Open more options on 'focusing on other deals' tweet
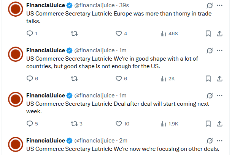240x155 pixels. tap(219, 141)
